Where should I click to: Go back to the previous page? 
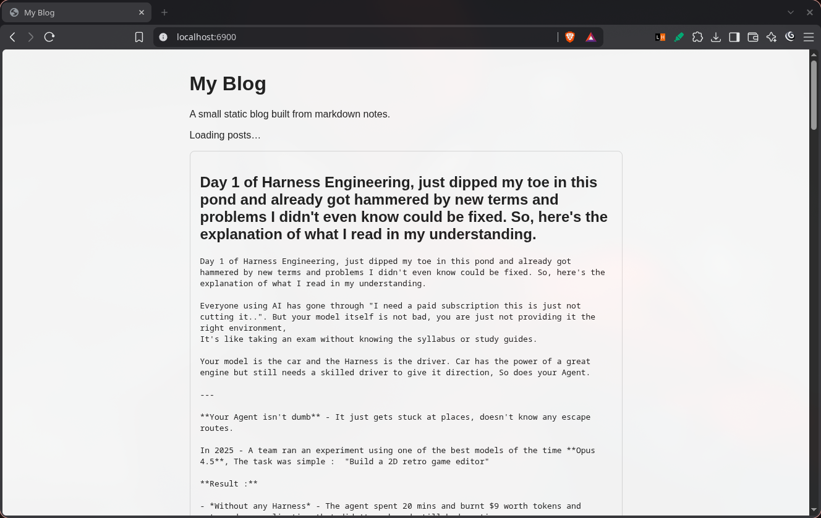(x=12, y=37)
